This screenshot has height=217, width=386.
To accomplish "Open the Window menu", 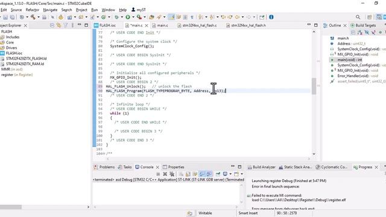I will point(109,10).
